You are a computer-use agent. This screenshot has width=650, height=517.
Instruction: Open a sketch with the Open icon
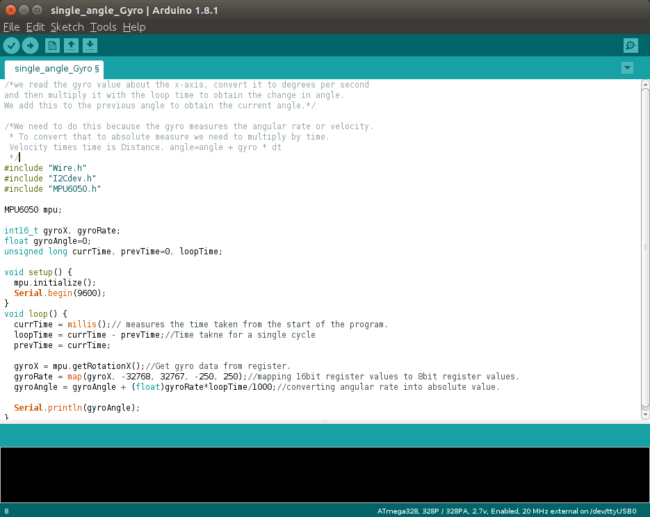[71, 46]
